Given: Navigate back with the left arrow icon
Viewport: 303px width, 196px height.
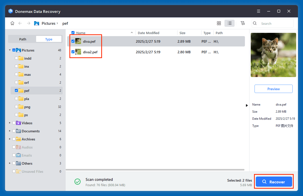Looking at the screenshot, I should 20,23.
